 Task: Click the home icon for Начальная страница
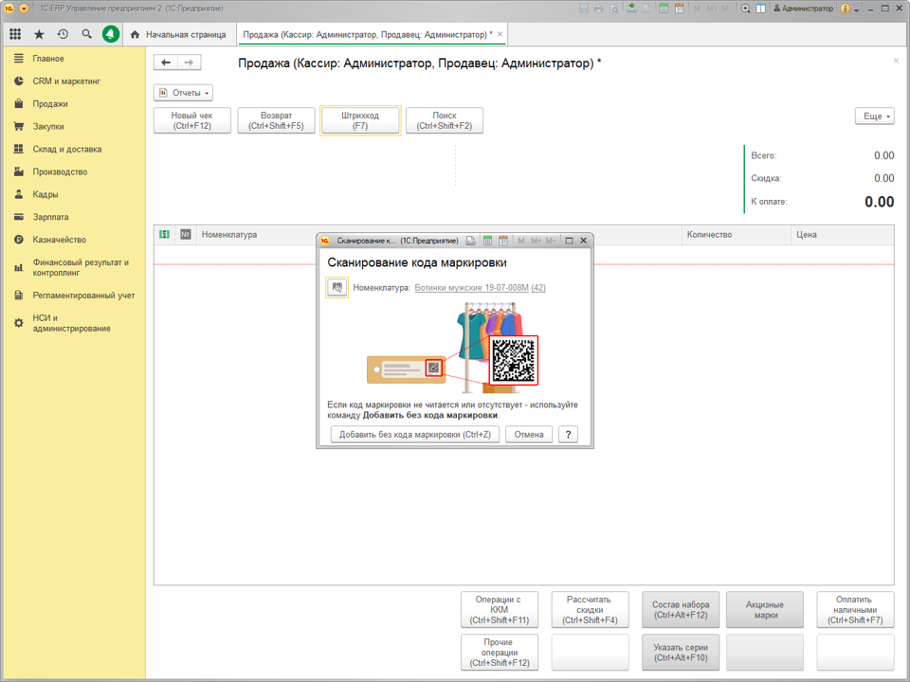(135, 35)
